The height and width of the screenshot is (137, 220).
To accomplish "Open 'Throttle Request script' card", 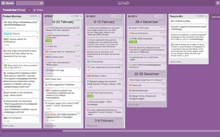I will [x=63, y=29].
